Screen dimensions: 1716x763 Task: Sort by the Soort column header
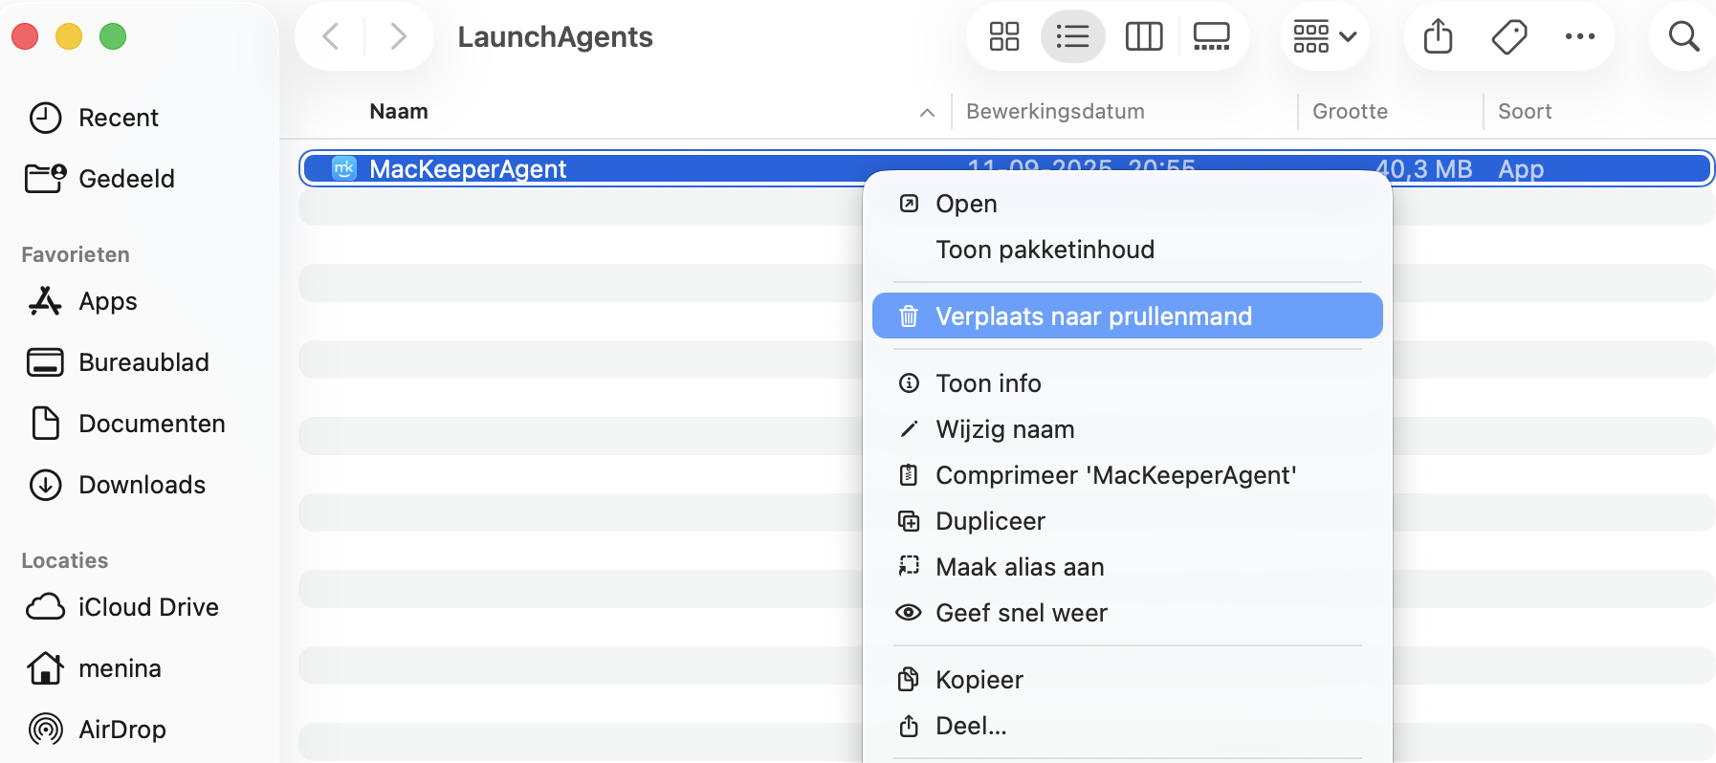click(1525, 111)
